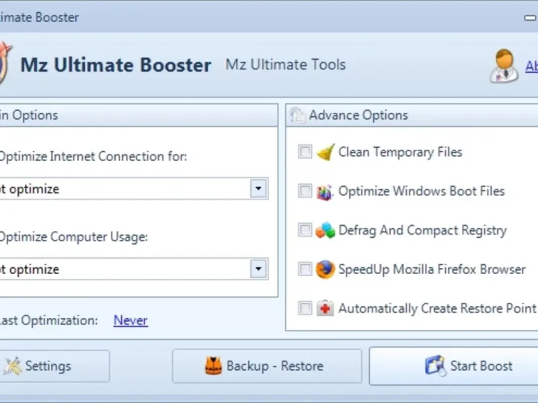Click the Optimize Computer Usage label
The image size is (538, 403).
(74, 237)
